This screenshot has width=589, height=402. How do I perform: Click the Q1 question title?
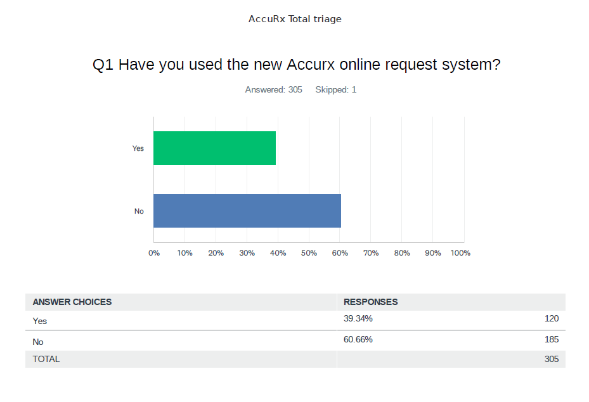click(296, 65)
